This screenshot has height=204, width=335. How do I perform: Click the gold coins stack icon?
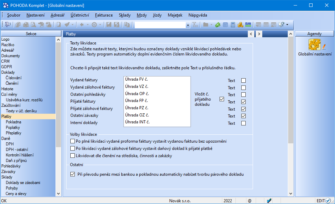pyautogui.click(x=241, y=25)
